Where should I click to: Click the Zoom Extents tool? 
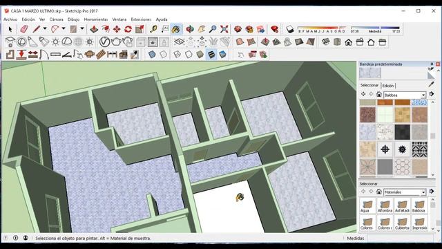pyautogui.click(x=224, y=29)
